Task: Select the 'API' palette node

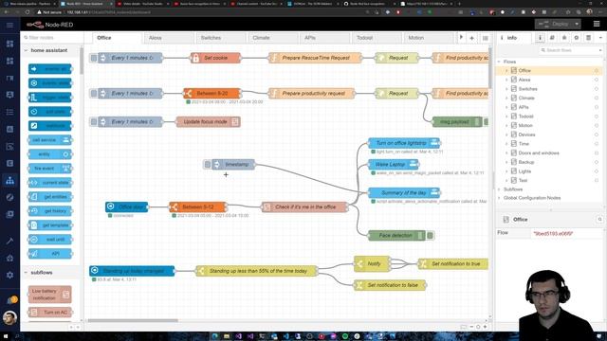Action: 50,254
